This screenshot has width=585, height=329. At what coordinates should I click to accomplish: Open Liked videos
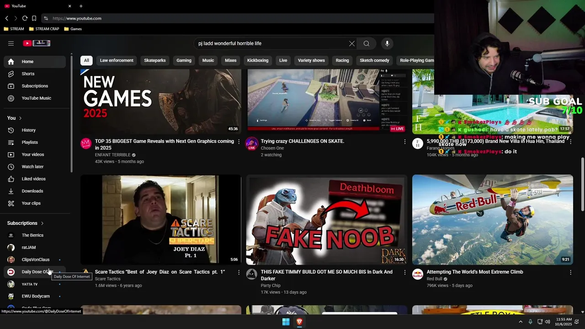(35, 179)
